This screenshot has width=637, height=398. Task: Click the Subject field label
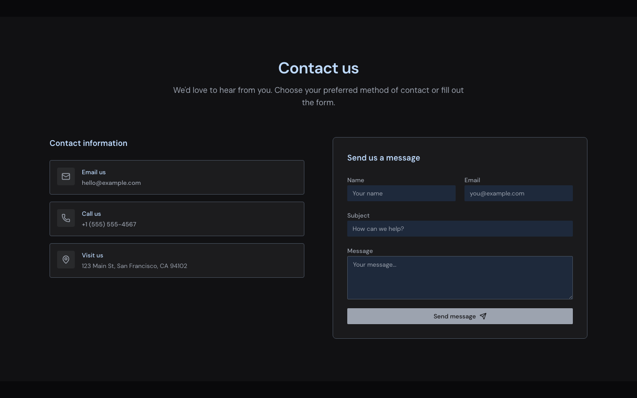tap(358, 215)
